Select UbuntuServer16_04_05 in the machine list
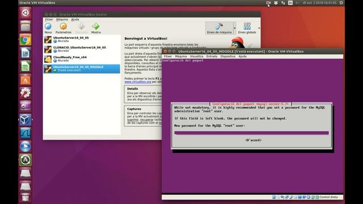The image size is (363, 204). pyautogui.click(x=82, y=39)
